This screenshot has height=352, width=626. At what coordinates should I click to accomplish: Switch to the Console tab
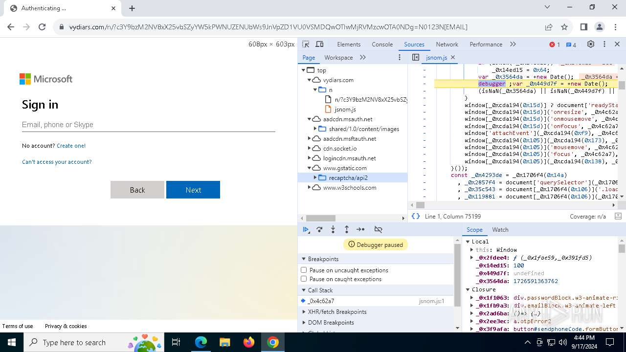(382, 44)
